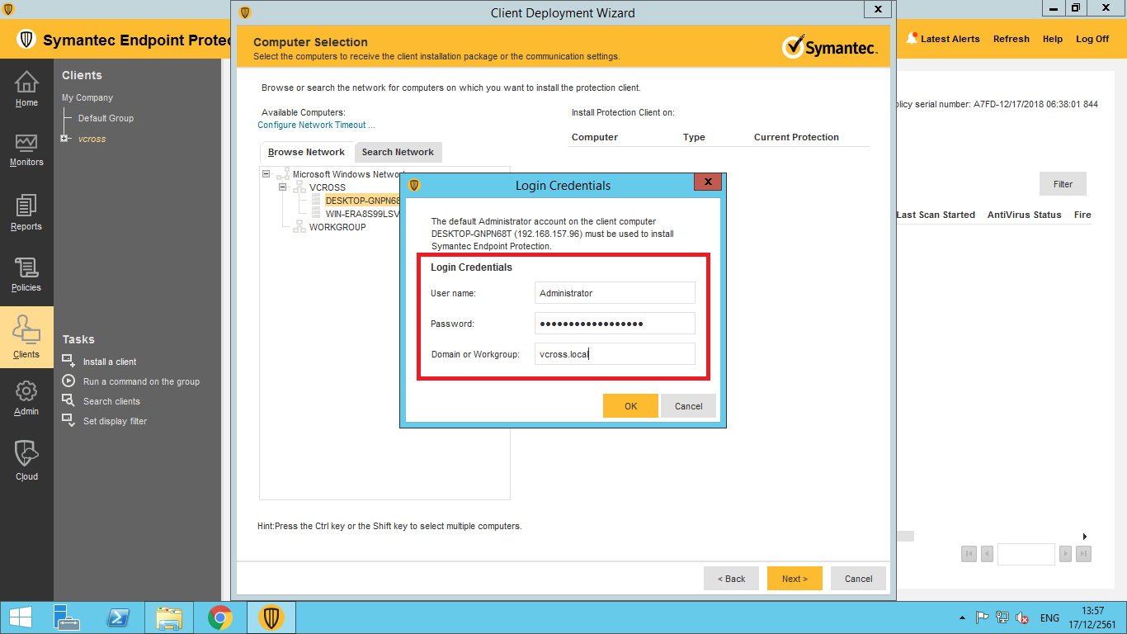Select WORKGROUP in the network tree

(337, 227)
